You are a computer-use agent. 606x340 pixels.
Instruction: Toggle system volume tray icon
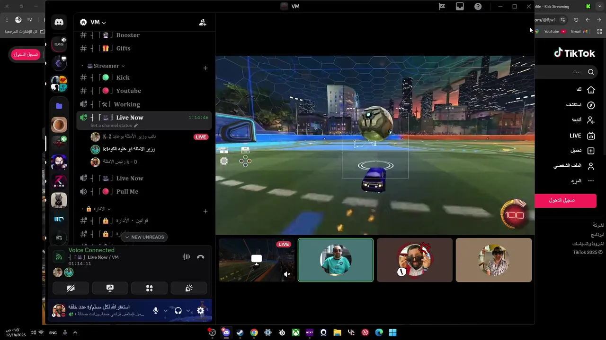coord(33,332)
